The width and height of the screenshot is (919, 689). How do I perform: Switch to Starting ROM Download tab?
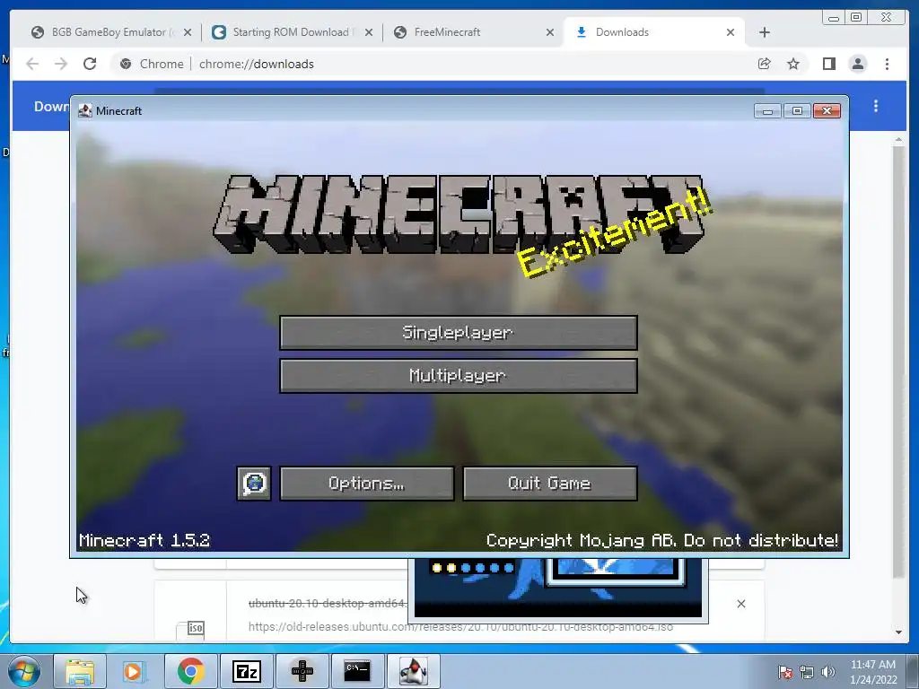291,32
